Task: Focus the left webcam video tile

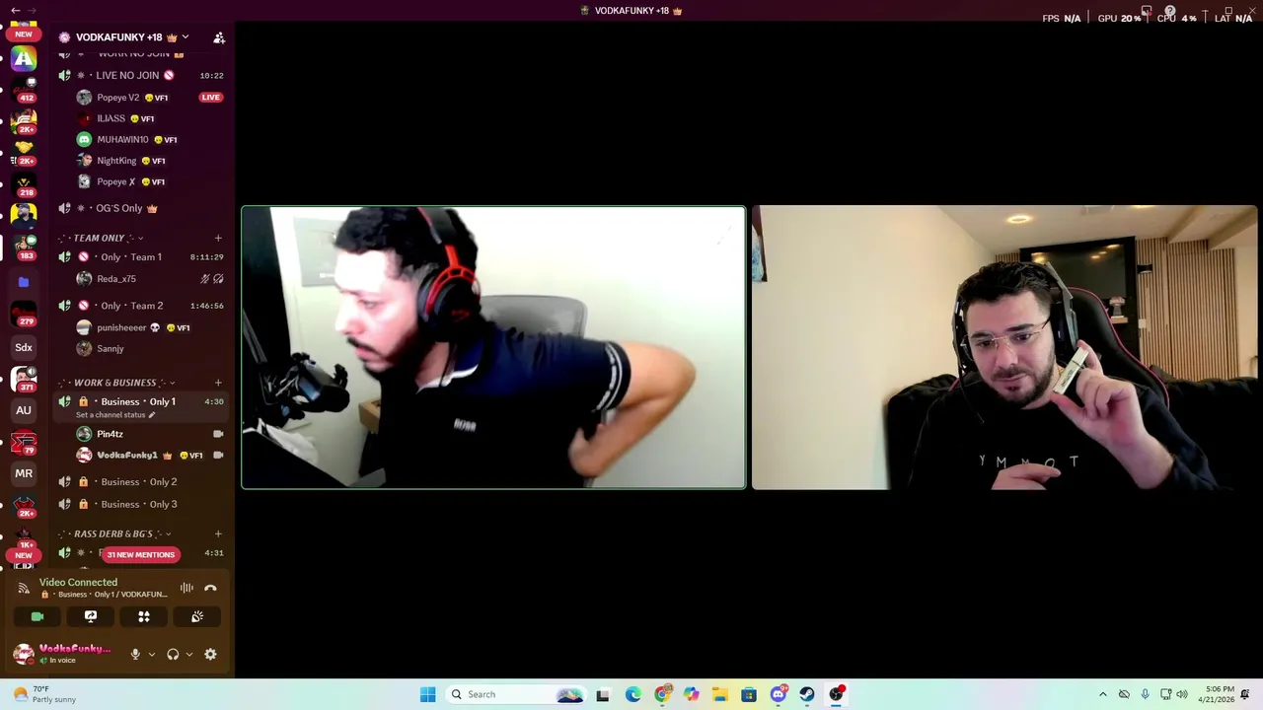Action: pos(493,347)
